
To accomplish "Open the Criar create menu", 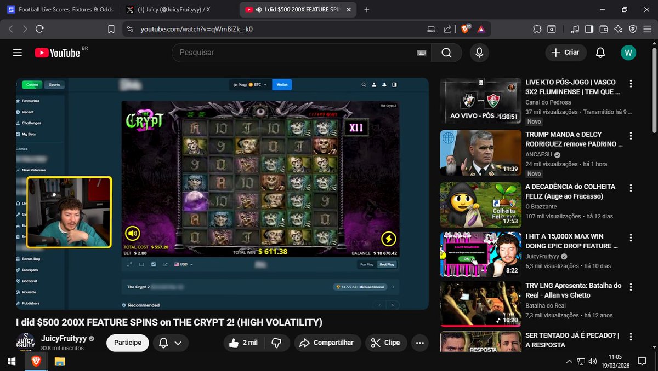I will tap(566, 53).
